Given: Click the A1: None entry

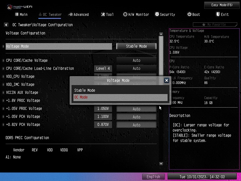Looking at the screenshot, I should tap(13, 157).
